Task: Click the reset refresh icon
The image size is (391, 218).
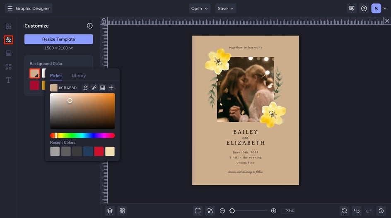Action: pos(345,211)
